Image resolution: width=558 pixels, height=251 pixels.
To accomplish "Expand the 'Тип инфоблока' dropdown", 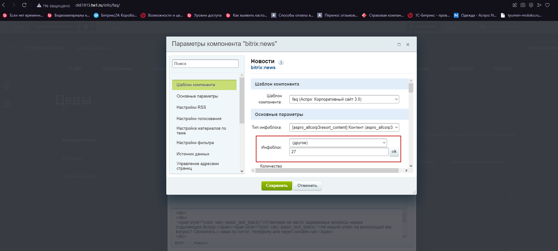I will click(x=344, y=128).
